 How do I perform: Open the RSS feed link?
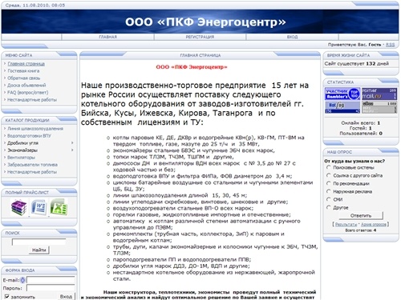click(391, 45)
